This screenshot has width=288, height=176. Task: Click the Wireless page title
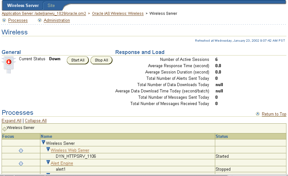pos(14,32)
